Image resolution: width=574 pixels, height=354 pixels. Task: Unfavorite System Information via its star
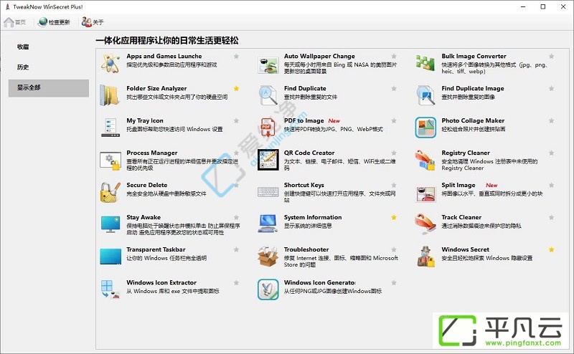pos(394,217)
